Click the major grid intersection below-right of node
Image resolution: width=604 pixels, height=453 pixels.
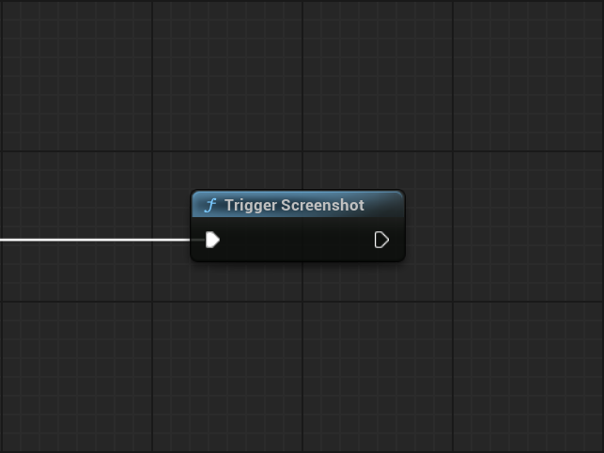[453, 302]
